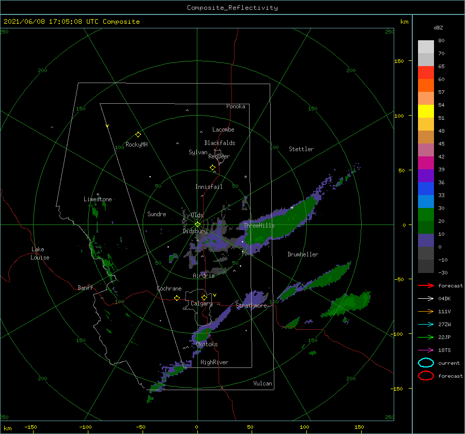This screenshot has width=465, height=434.
Task: Click yellow diamond marker beside RockyMH
Action: [138, 135]
